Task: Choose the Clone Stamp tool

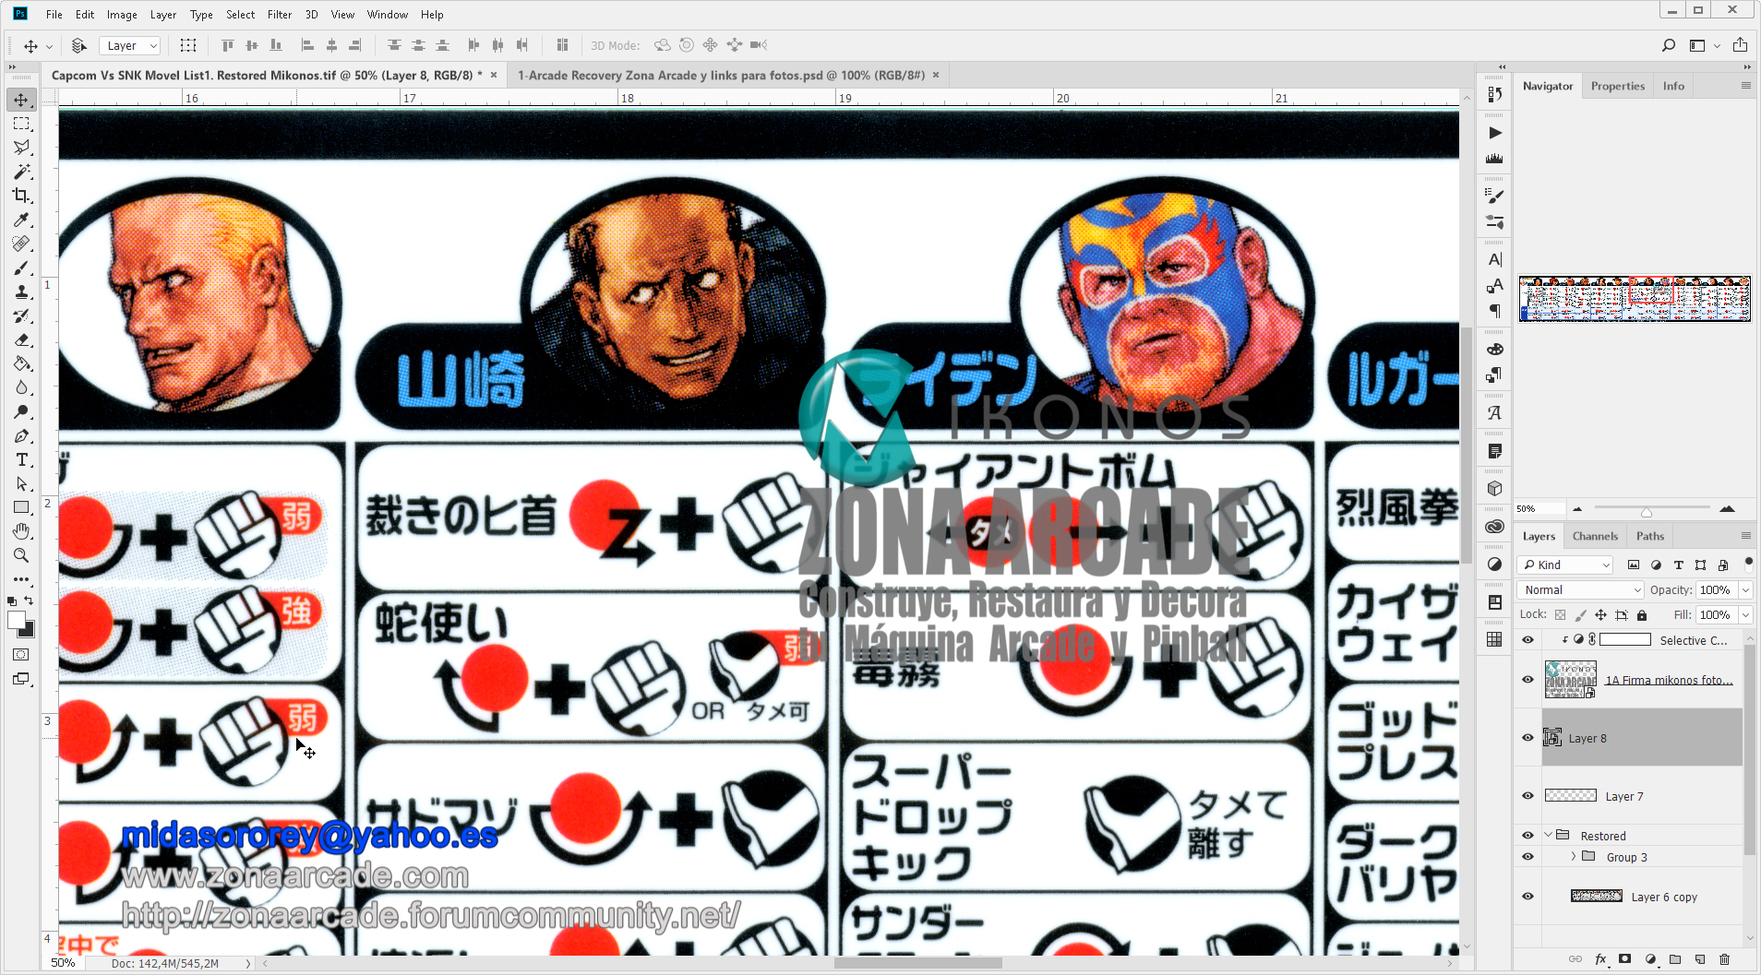Action: tap(22, 291)
